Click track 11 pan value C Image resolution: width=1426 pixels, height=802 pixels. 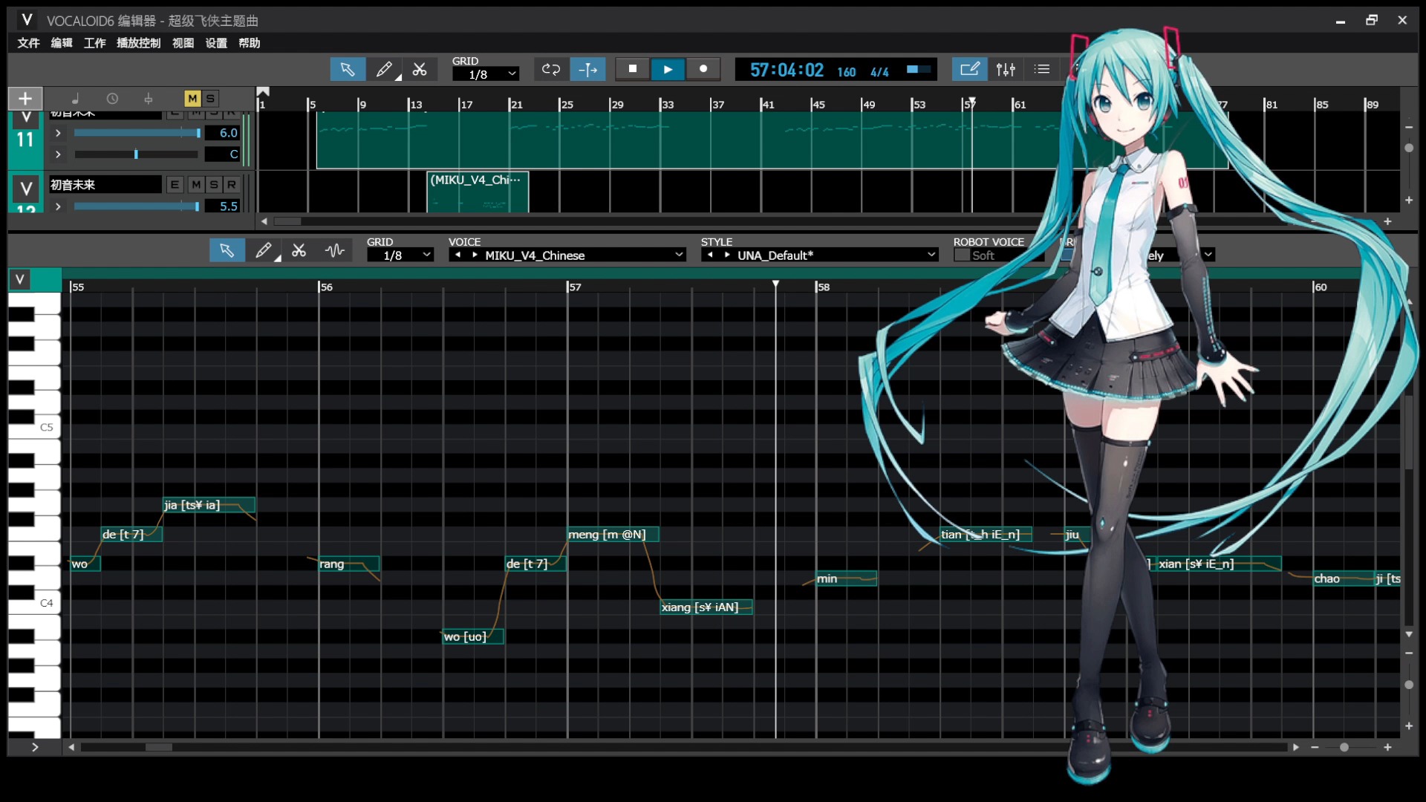coord(223,154)
